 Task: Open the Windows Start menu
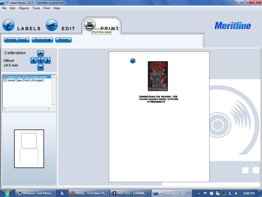coord(6,193)
